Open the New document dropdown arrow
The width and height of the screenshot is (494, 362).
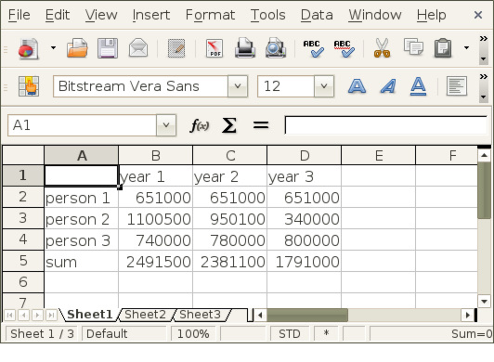tap(53, 48)
